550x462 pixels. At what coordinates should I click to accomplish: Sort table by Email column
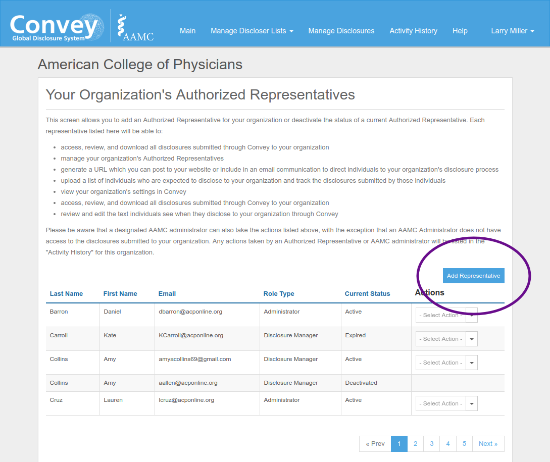click(x=167, y=294)
